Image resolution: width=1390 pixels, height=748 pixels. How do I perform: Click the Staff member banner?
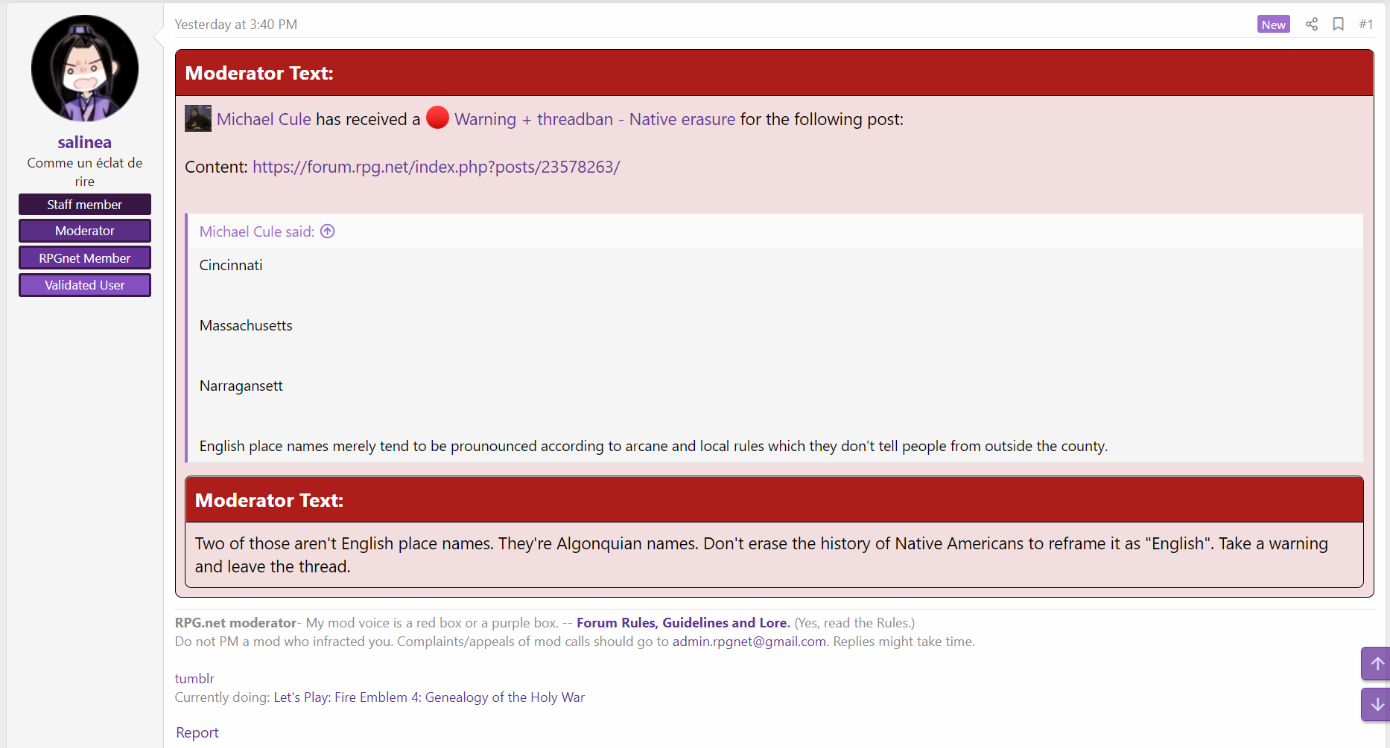pos(85,205)
